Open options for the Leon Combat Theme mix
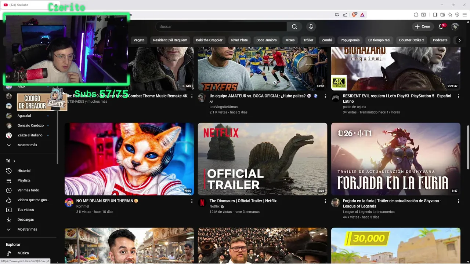 click(192, 96)
